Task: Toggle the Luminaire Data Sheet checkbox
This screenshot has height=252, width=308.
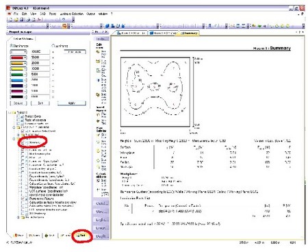Action: 23,131
